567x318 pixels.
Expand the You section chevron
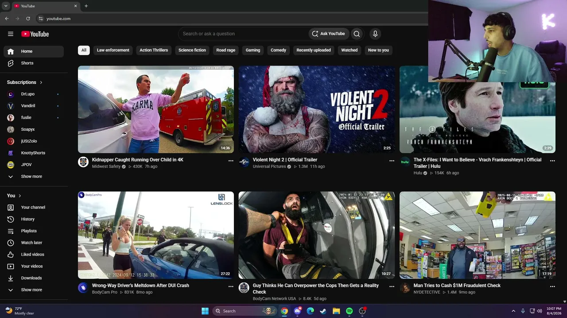tap(20, 196)
